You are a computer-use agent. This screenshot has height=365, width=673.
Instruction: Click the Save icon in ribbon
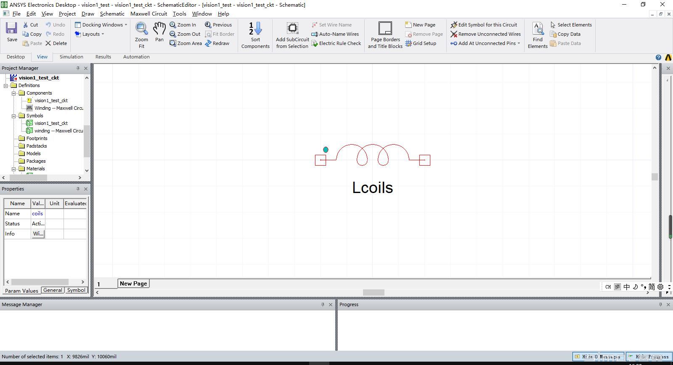12,32
